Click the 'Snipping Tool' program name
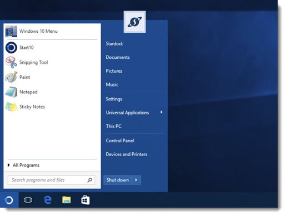The height and width of the screenshot is (216, 286). (x=34, y=63)
